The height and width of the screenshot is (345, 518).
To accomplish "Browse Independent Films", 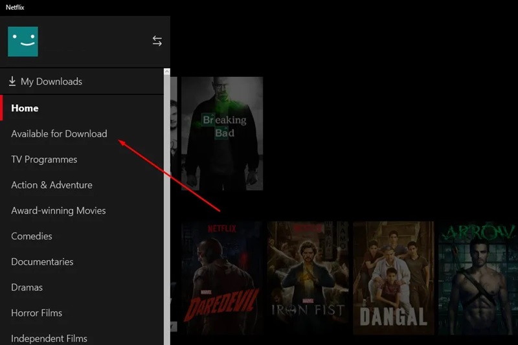I will coord(82,337).
